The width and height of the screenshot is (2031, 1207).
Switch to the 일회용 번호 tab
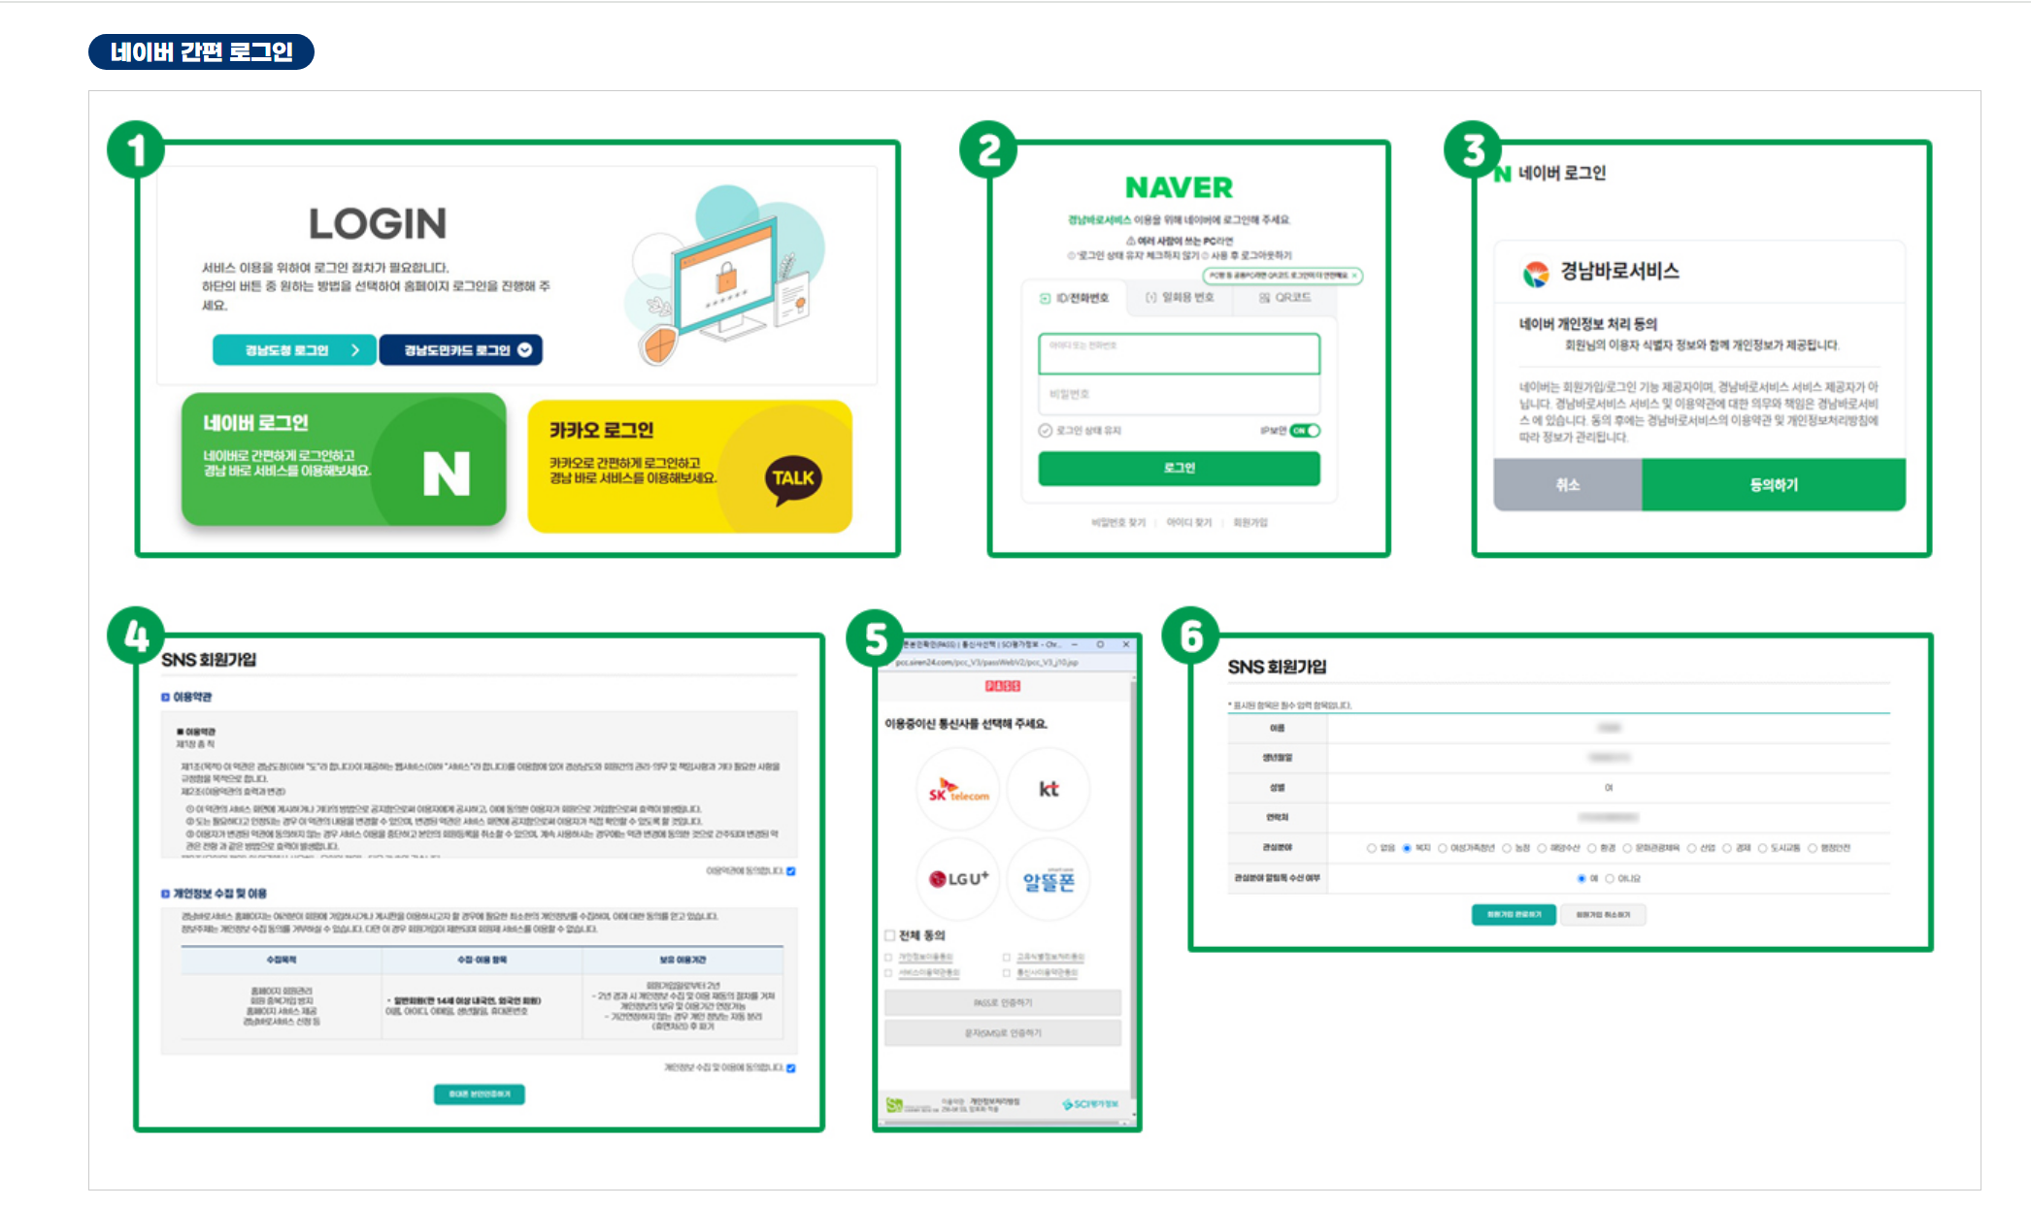point(1179,298)
